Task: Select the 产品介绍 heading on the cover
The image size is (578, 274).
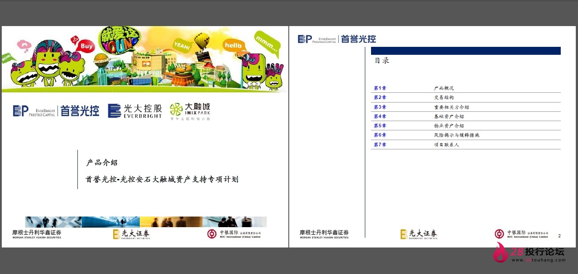Action: 102,163
